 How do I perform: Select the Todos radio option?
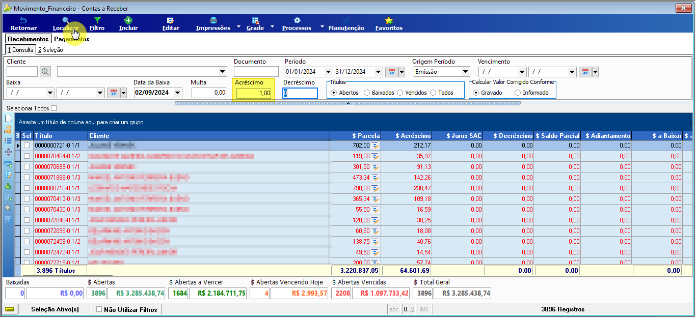pos(434,93)
